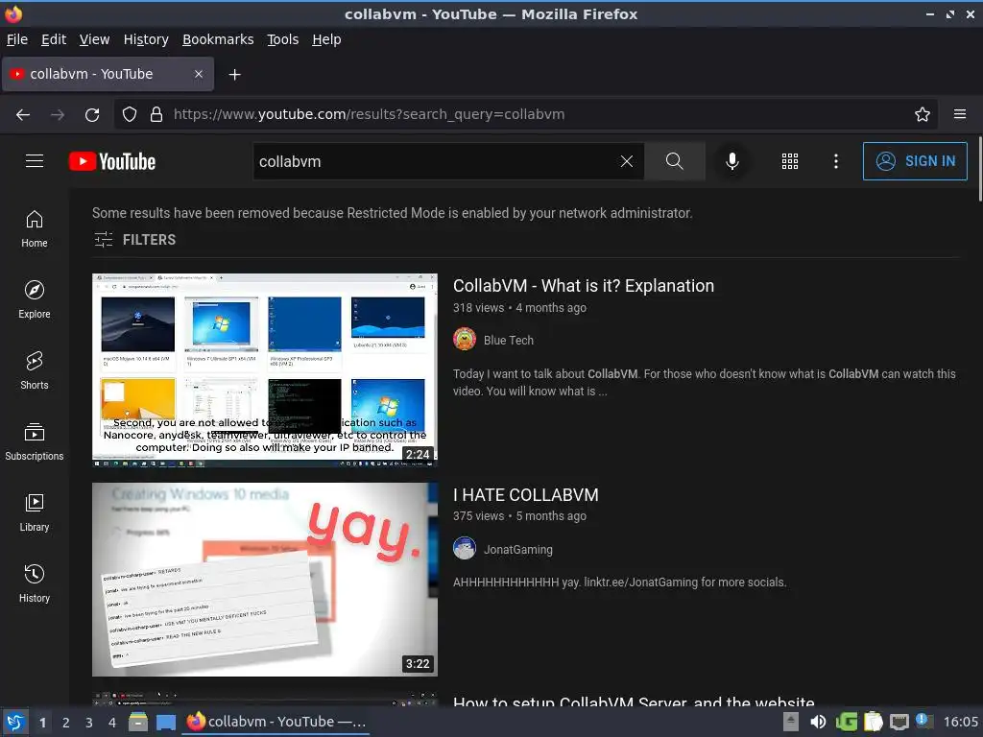Viewport: 983px width, 737px height.
Task: Open the Bookmarks menu
Action: coord(218,39)
